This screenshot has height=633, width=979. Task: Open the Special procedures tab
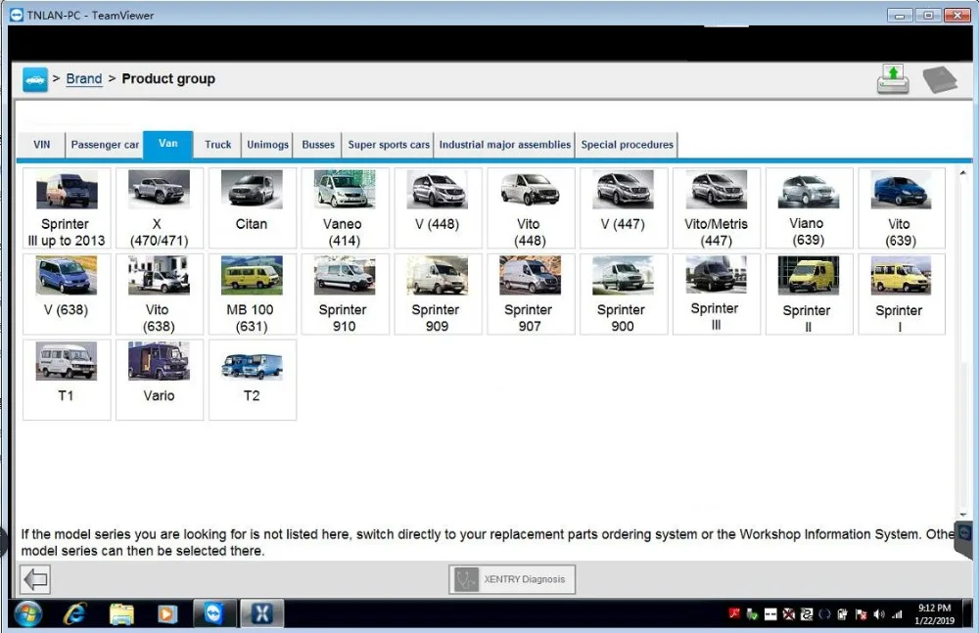click(x=627, y=145)
